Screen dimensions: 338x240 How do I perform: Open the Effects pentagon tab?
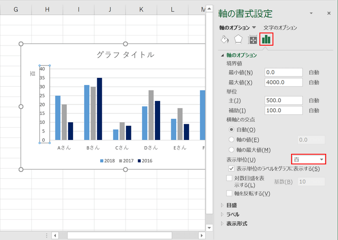[238, 39]
